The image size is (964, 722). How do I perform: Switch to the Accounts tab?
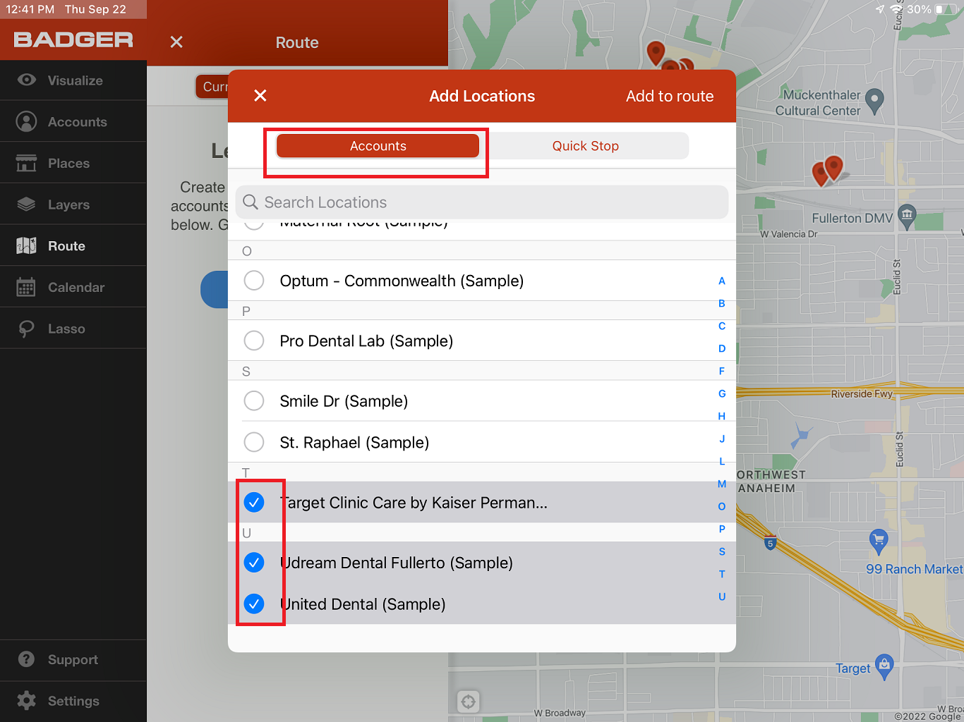(378, 146)
